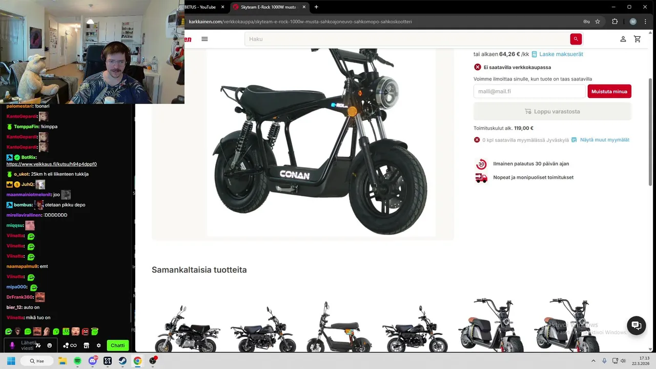The image size is (656, 369).
Task: Open the veikkaus.fi kutsu link in chat
Action: pyautogui.click(x=51, y=164)
